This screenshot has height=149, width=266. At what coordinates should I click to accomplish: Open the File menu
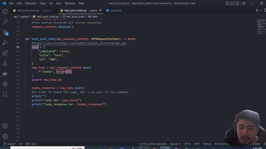pos(11,3)
